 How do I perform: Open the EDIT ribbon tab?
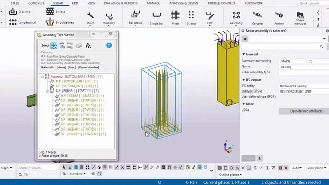click(x=75, y=3)
